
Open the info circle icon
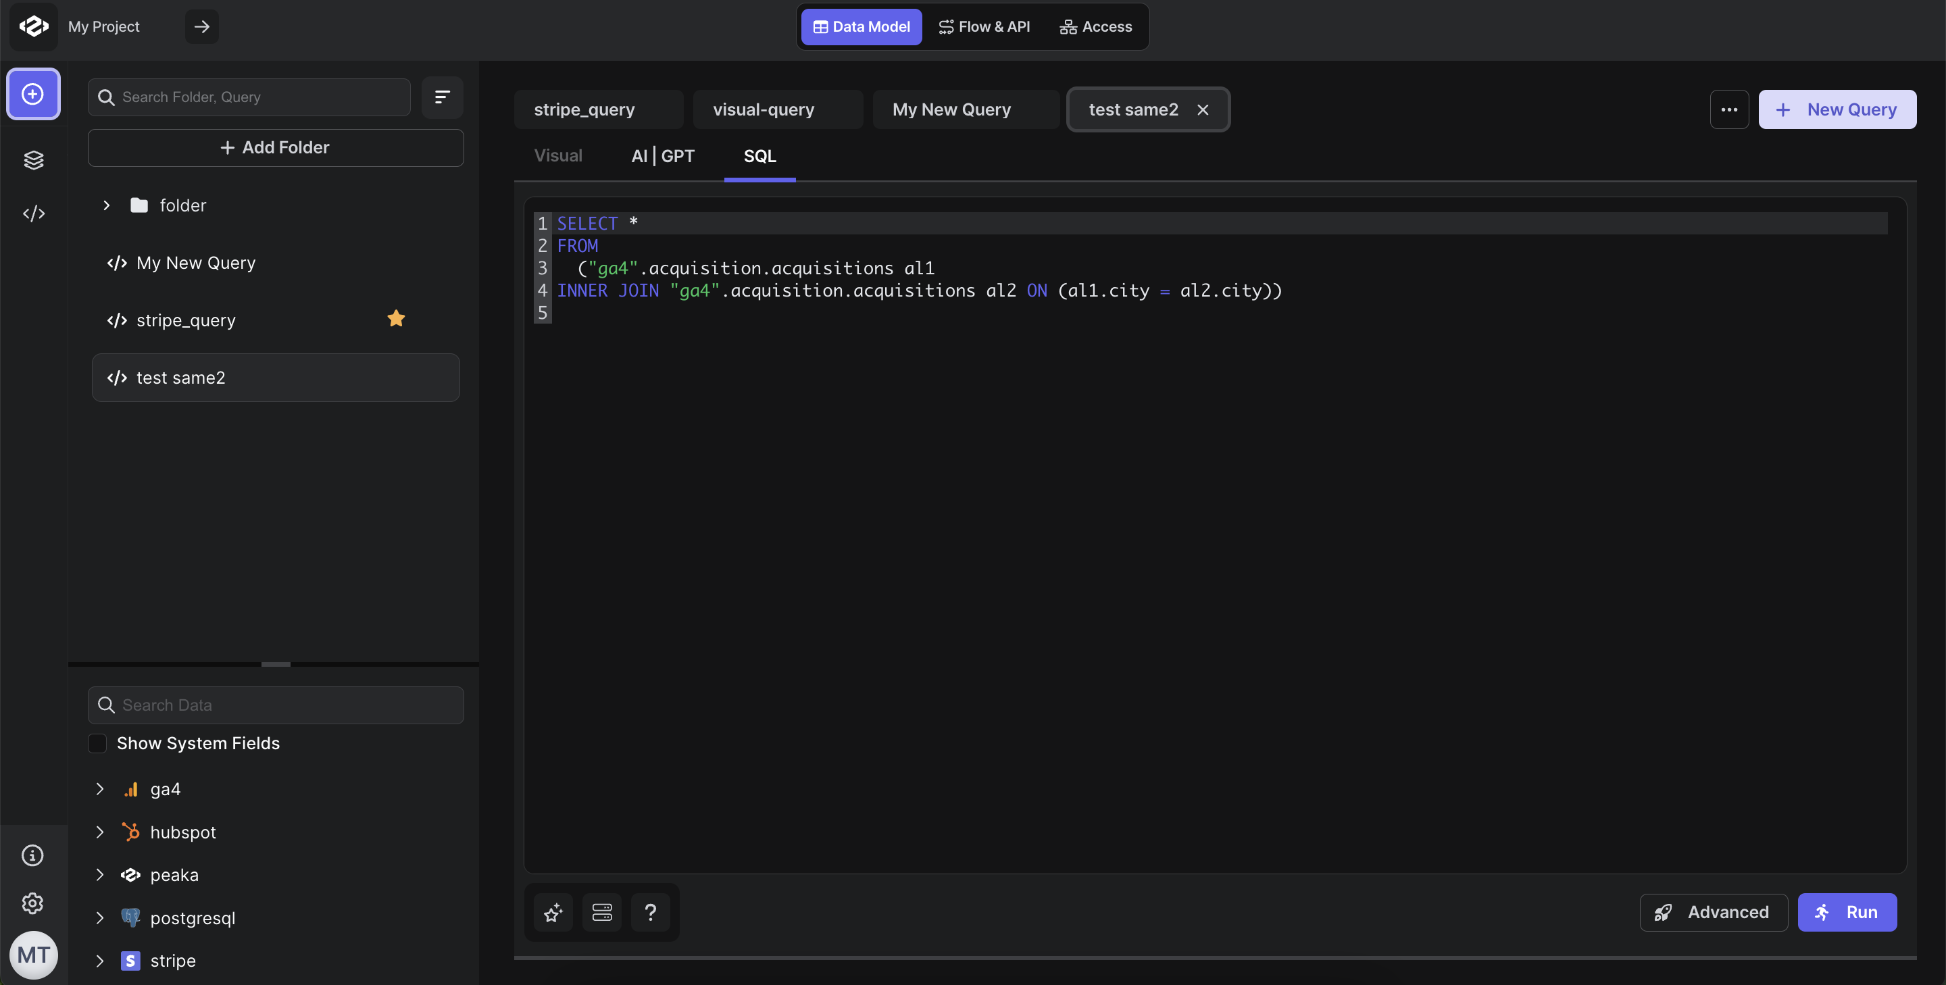coord(32,855)
